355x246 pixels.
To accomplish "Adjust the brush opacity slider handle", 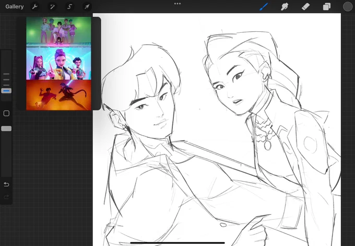I will 6,128.
